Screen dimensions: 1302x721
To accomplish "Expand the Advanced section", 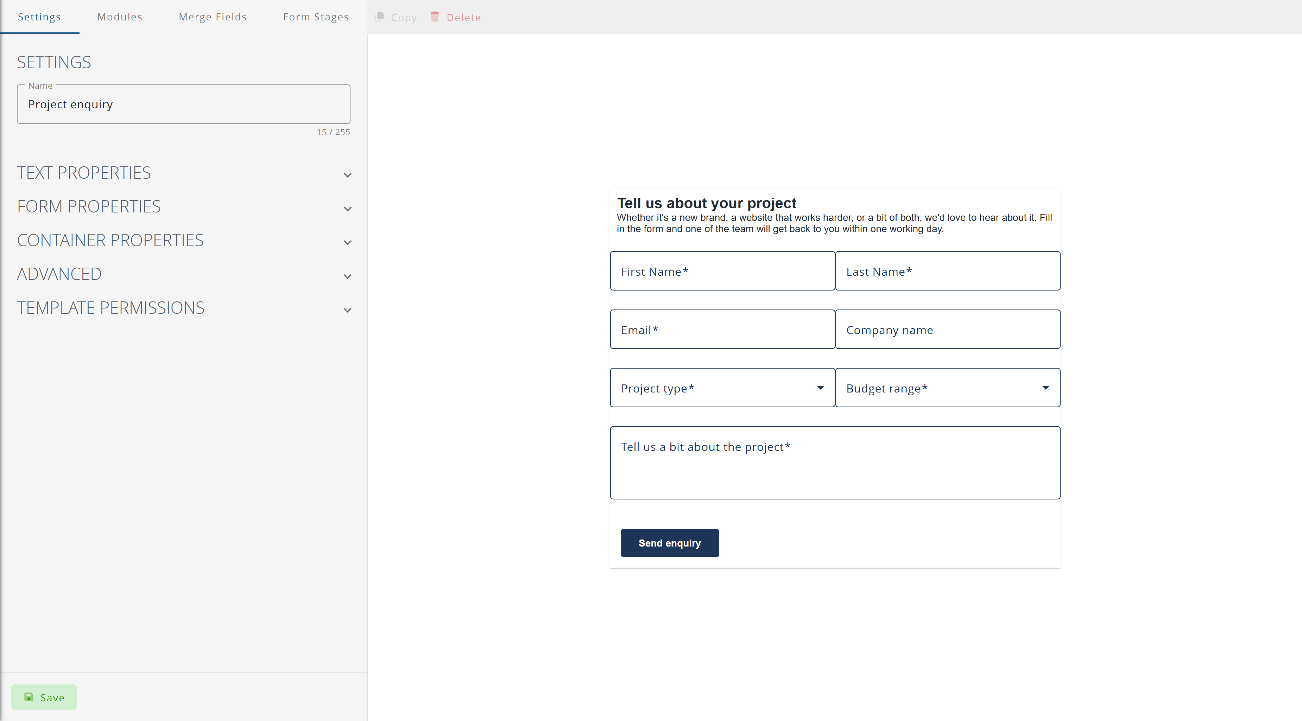I will coord(184,274).
